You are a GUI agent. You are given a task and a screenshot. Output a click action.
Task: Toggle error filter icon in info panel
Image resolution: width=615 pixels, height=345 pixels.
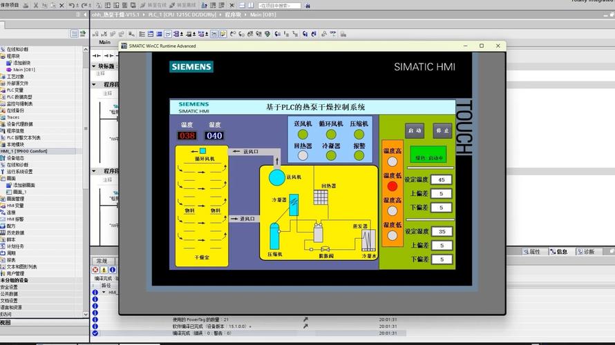pyautogui.click(x=95, y=270)
